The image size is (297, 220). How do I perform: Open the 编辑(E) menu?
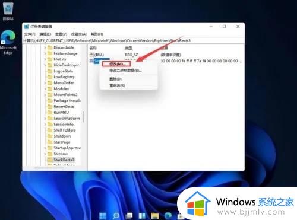pos(45,34)
